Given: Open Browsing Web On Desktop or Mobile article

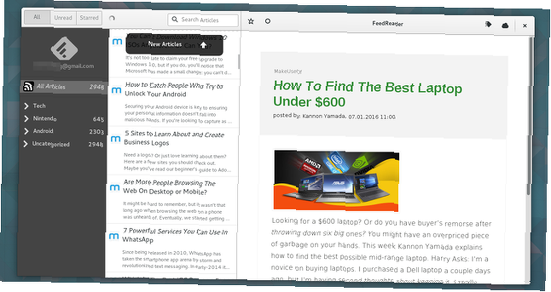Looking at the screenshot, I should point(172,200).
